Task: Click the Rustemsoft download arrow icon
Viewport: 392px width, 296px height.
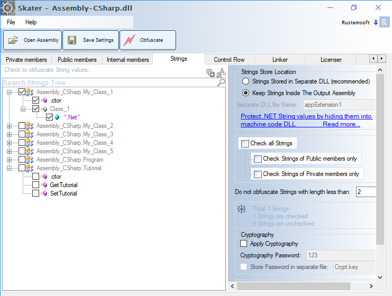Action: pos(376,23)
